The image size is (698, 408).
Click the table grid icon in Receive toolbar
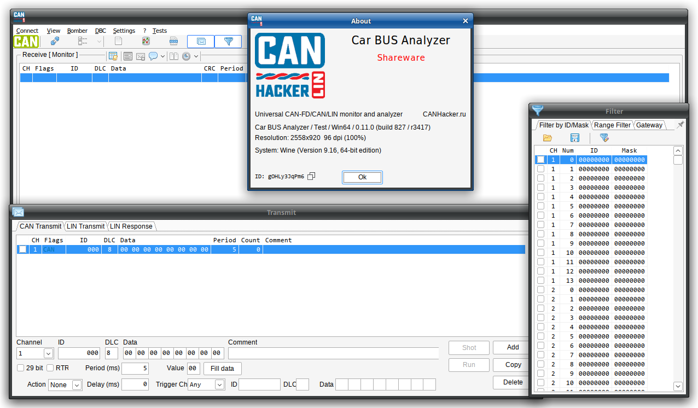pyautogui.click(x=113, y=56)
